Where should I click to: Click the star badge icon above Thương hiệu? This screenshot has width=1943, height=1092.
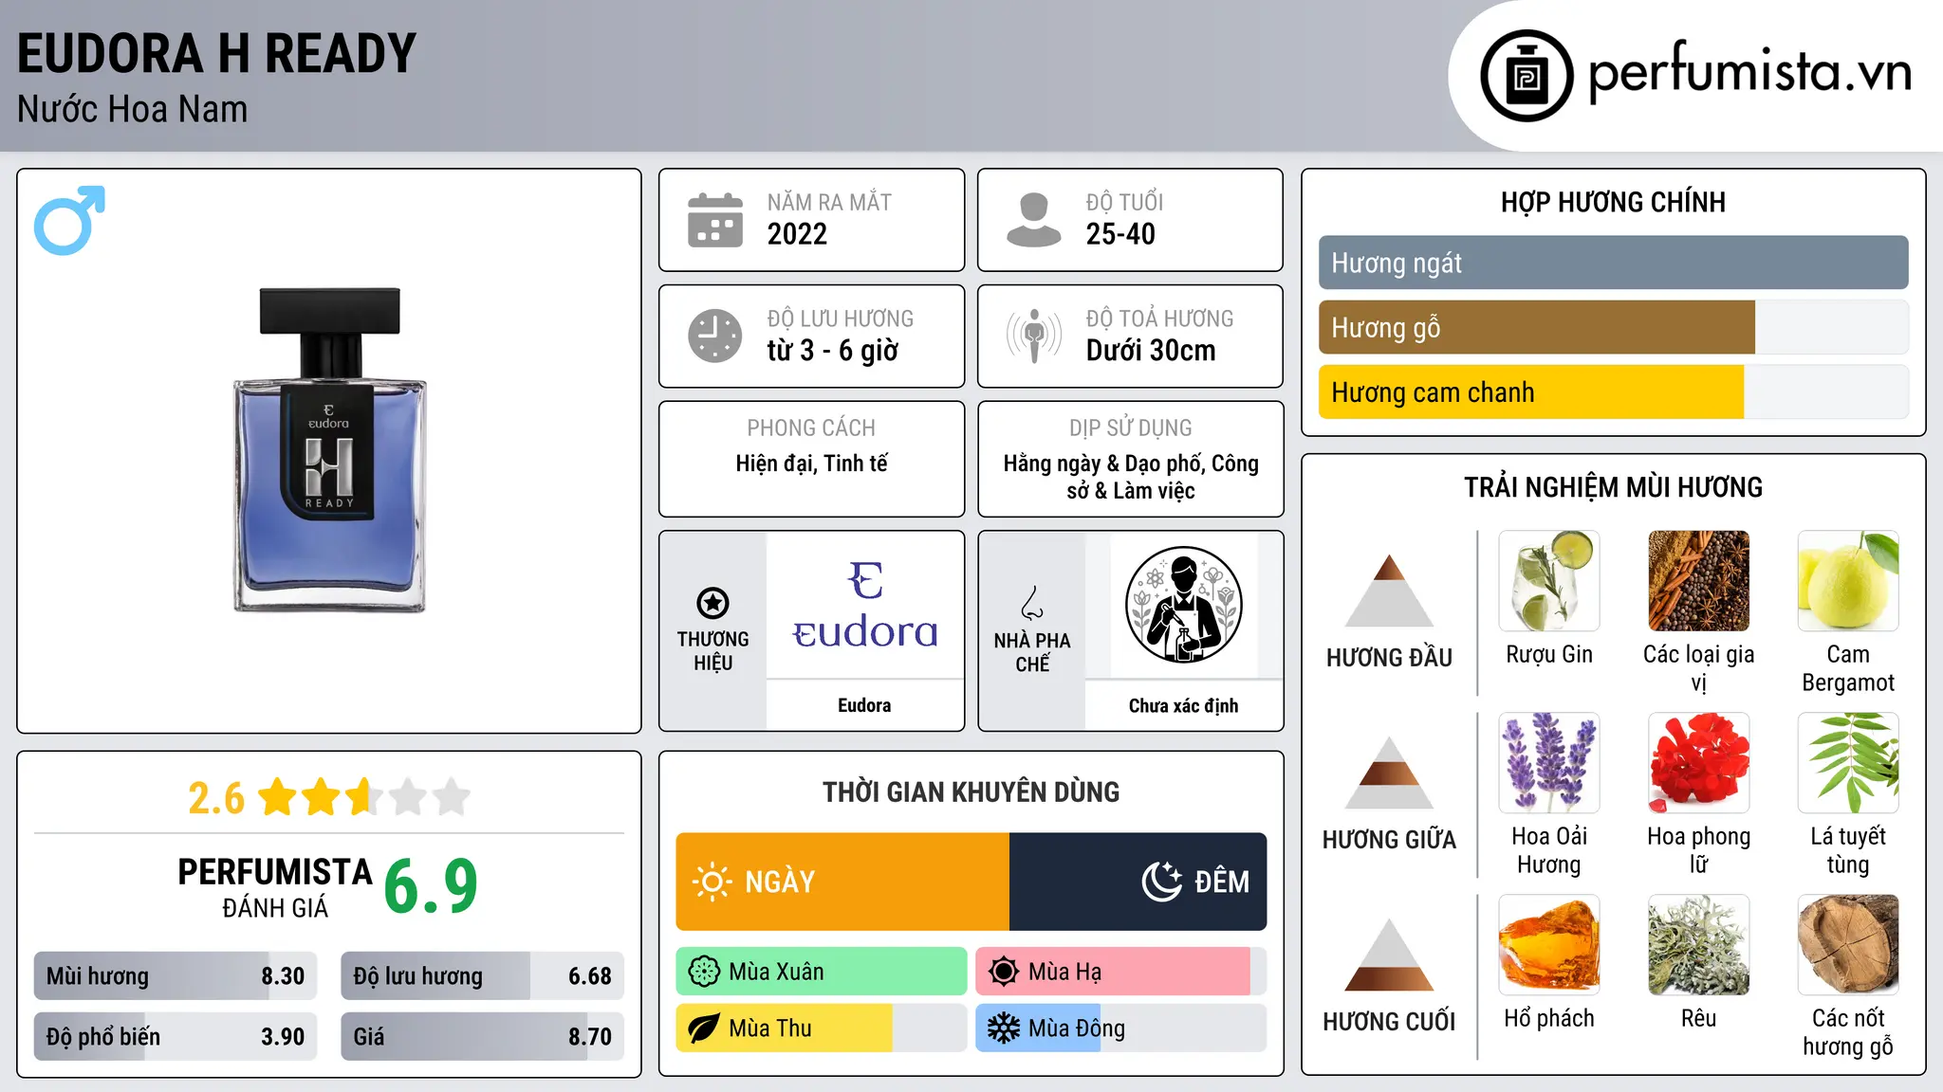click(x=712, y=602)
